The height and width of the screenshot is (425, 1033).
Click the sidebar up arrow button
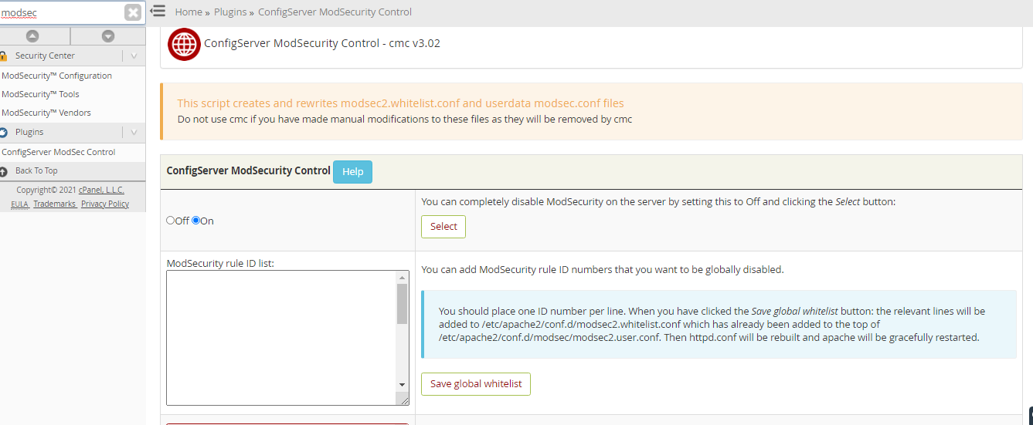[x=32, y=36]
